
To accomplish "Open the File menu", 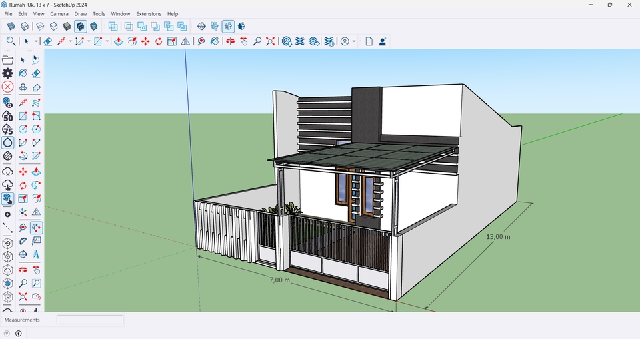I will (8, 13).
